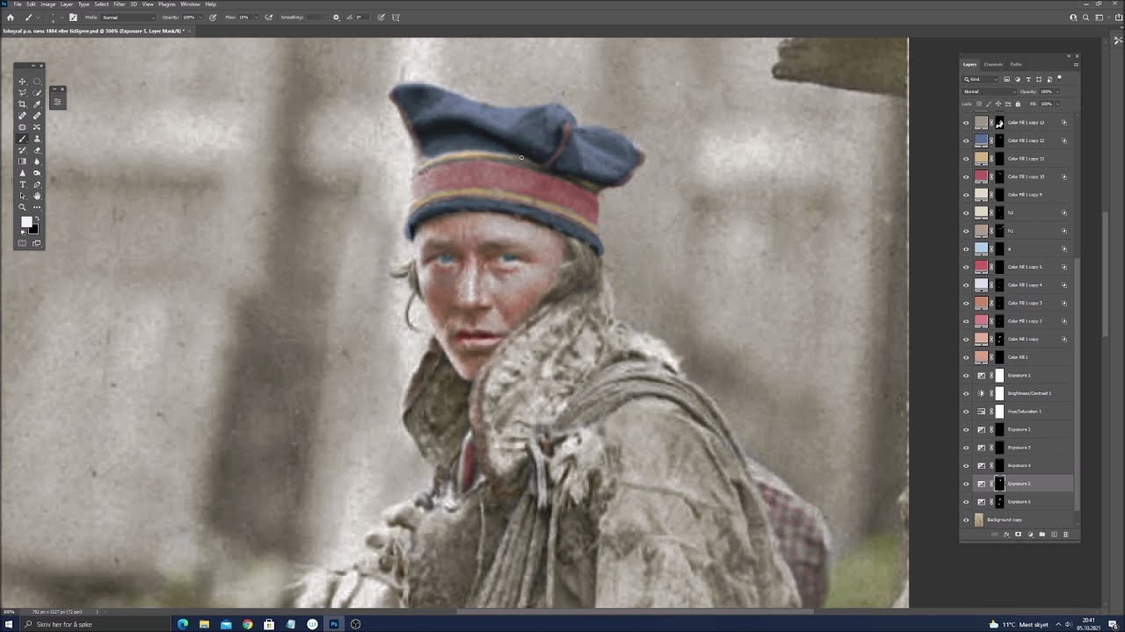Screen dimensions: 1125x632
Task: Open the Edit Toolbar ellipsis button
Action: point(37,207)
